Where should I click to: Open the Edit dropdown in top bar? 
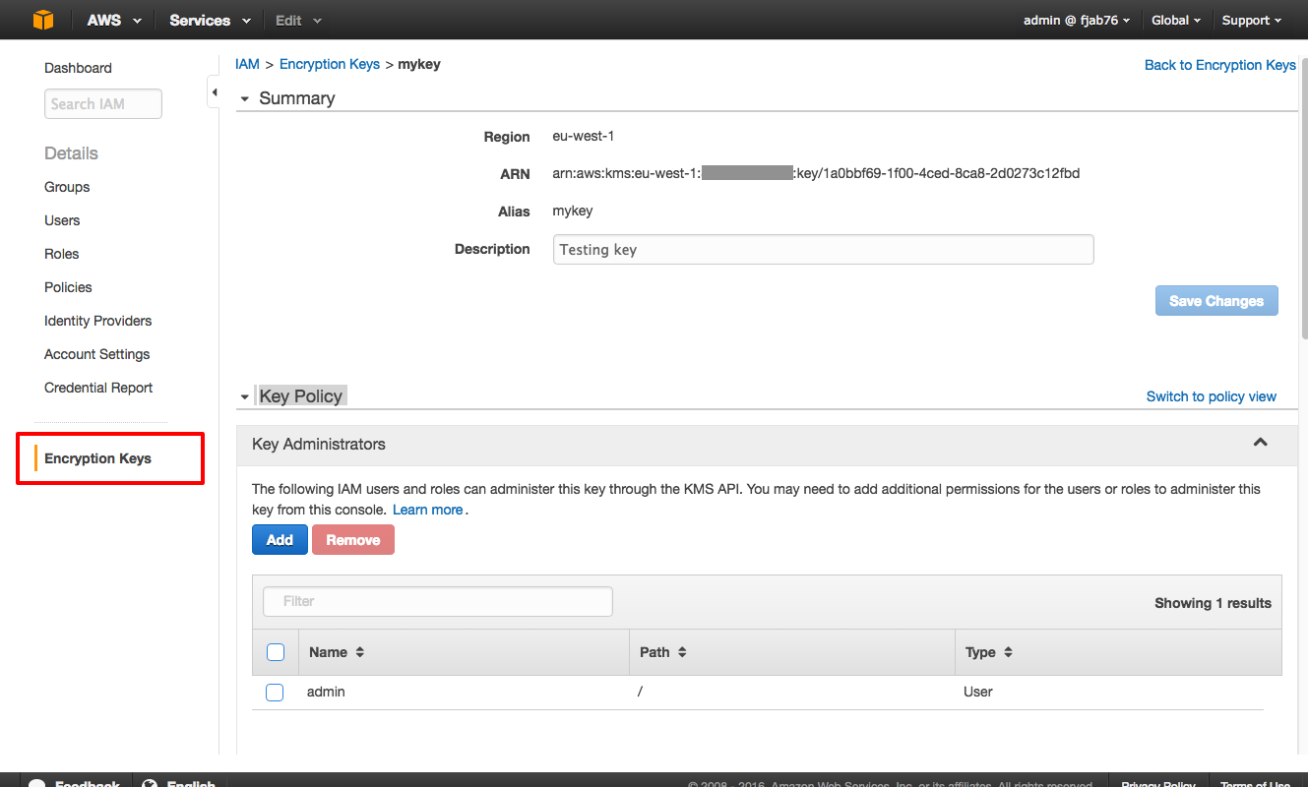pos(298,20)
